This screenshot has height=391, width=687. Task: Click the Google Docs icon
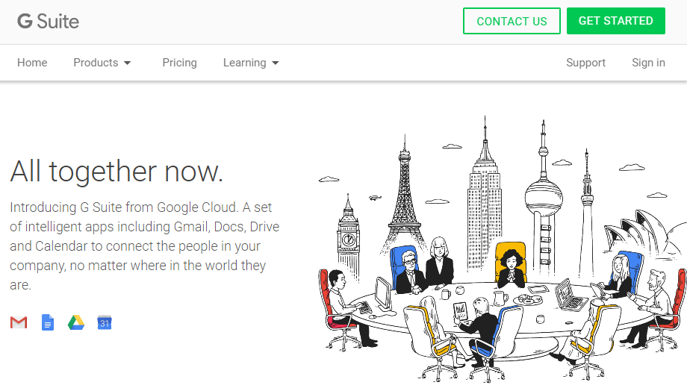[48, 322]
